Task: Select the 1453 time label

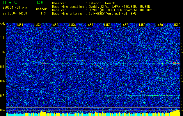Action: coord(55,25)
